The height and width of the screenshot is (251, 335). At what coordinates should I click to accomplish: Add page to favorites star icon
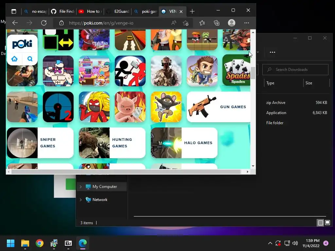point(186,23)
